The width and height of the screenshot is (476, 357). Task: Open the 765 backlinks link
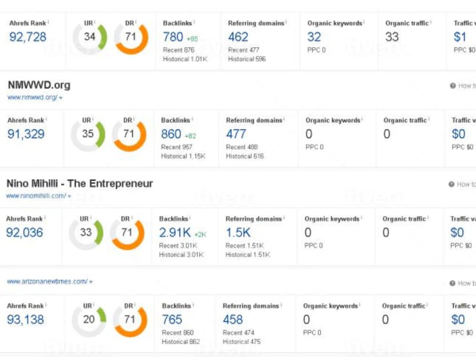172,320
